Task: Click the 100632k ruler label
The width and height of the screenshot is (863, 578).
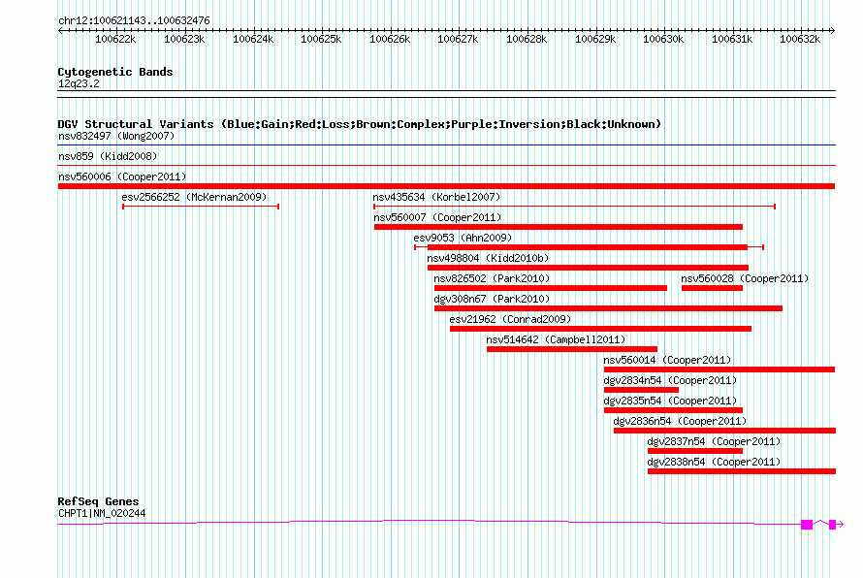Action: click(x=800, y=39)
